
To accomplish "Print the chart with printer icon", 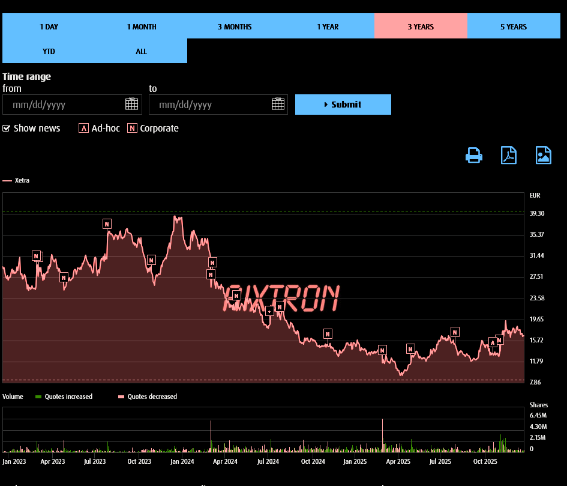I will (474, 156).
